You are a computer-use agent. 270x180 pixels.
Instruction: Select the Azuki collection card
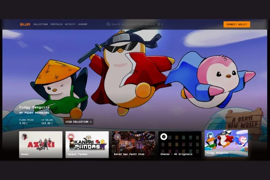click(41, 145)
